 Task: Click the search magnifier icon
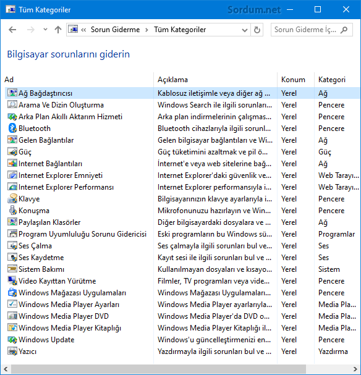pyautogui.click(x=344, y=30)
